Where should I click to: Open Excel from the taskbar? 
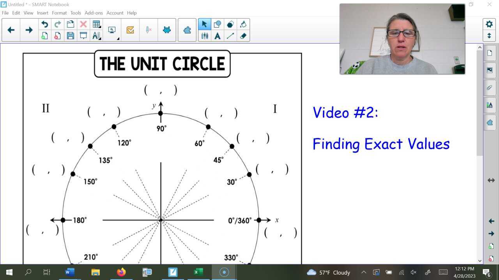tap(198, 272)
